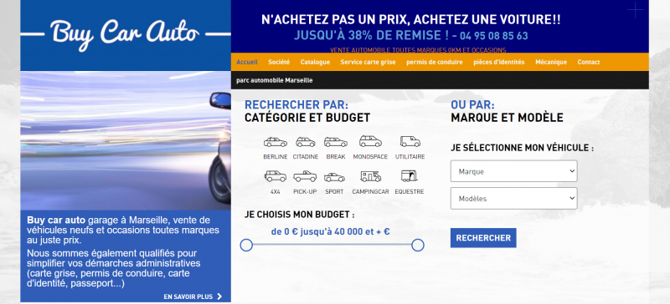Screen dimensions: 670x304
Task: Select the 4X4 vehicle category icon
Action: tap(276, 176)
